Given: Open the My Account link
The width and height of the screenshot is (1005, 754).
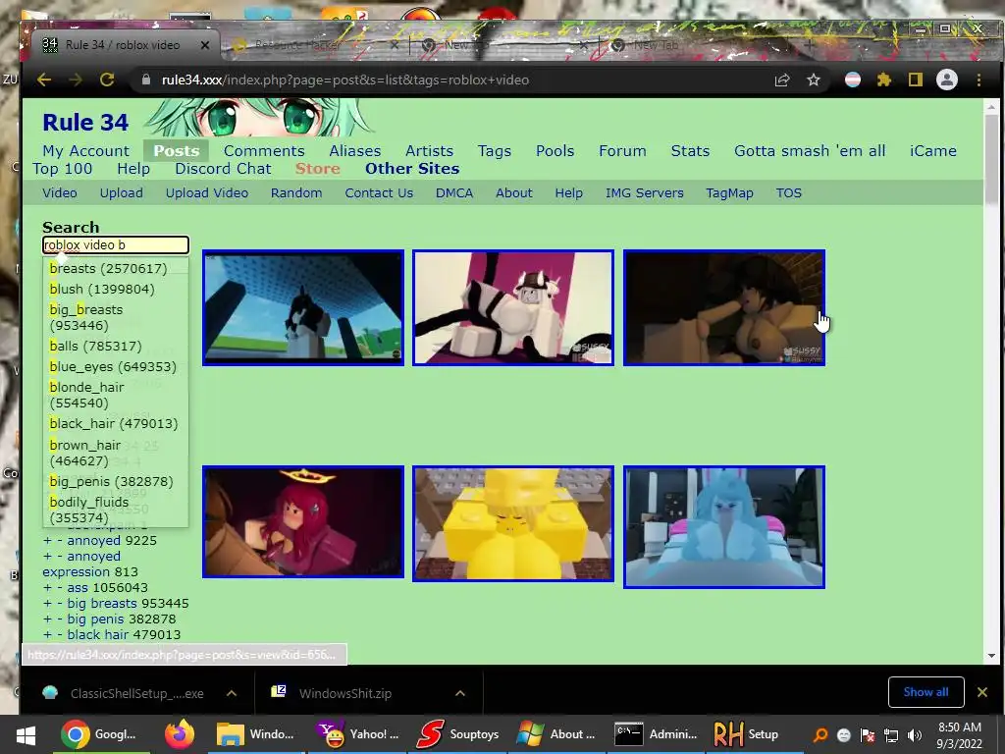Looking at the screenshot, I should (x=86, y=150).
